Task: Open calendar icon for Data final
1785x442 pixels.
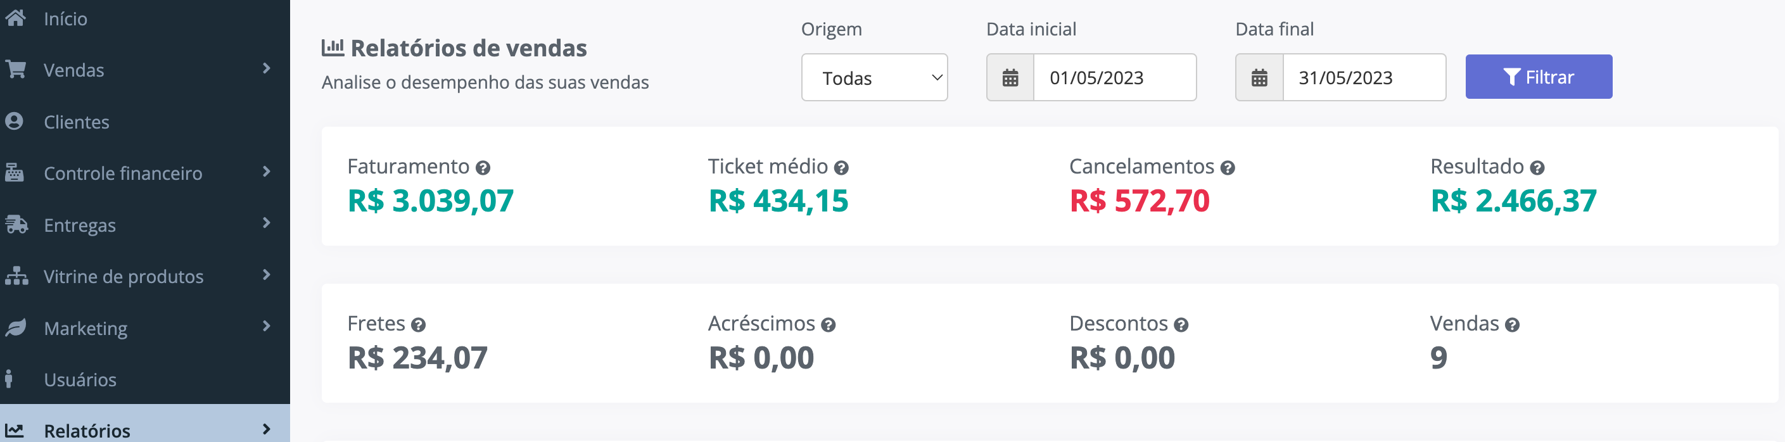Action: click(x=1259, y=78)
